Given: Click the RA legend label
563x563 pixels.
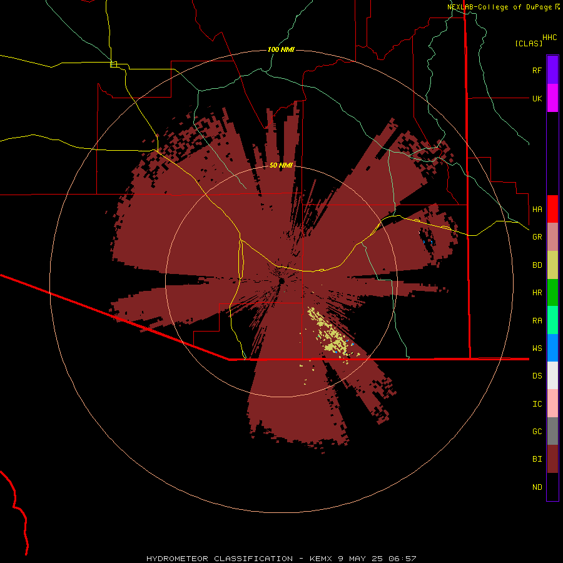Looking at the screenshot, I should point(537,321).
